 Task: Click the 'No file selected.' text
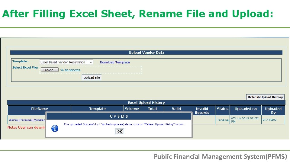70,70
